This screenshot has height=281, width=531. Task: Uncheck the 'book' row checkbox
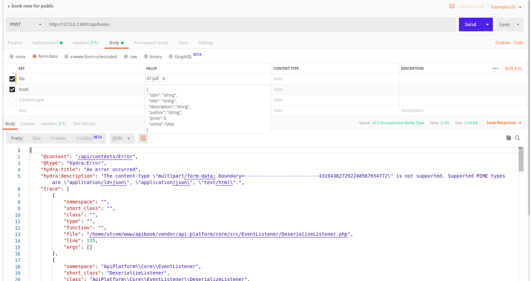coord(12,89)
